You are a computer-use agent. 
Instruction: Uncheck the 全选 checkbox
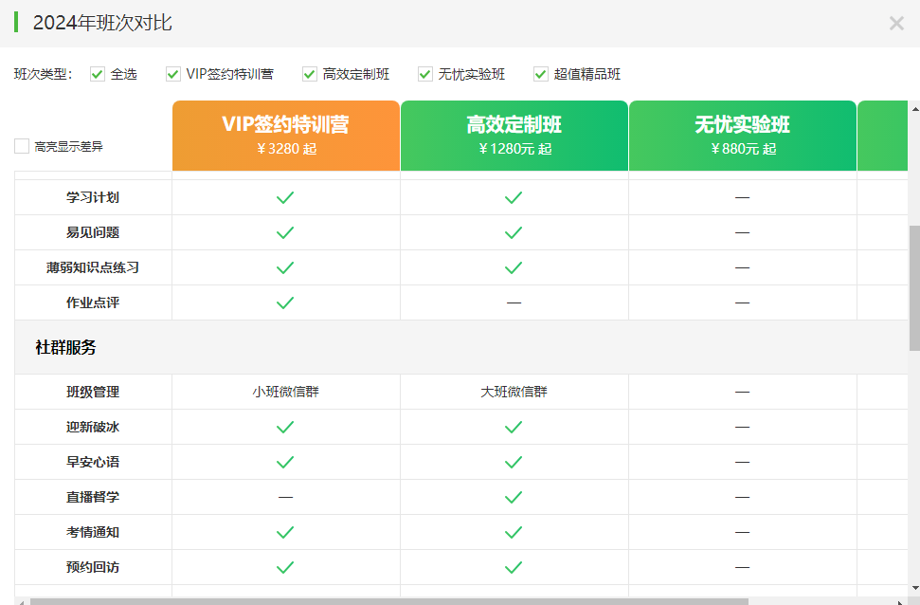pos(98,74)
